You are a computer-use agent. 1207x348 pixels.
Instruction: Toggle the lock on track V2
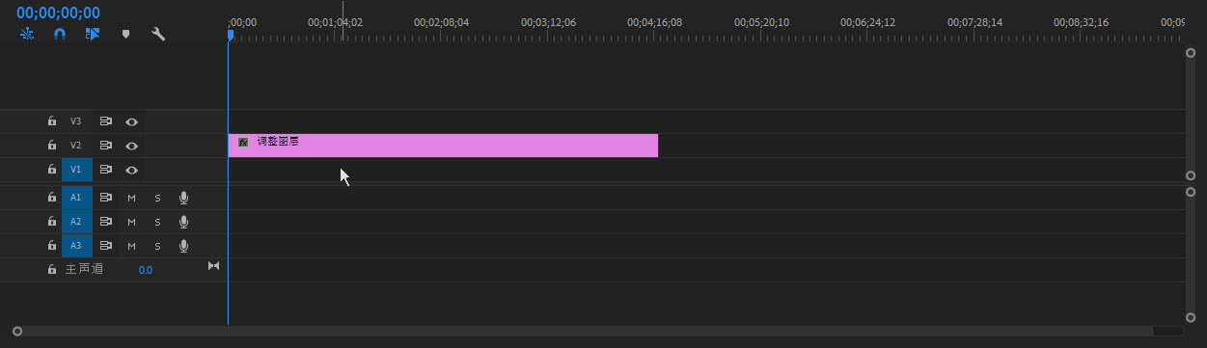pyautogui.click(x=52, y=146)
